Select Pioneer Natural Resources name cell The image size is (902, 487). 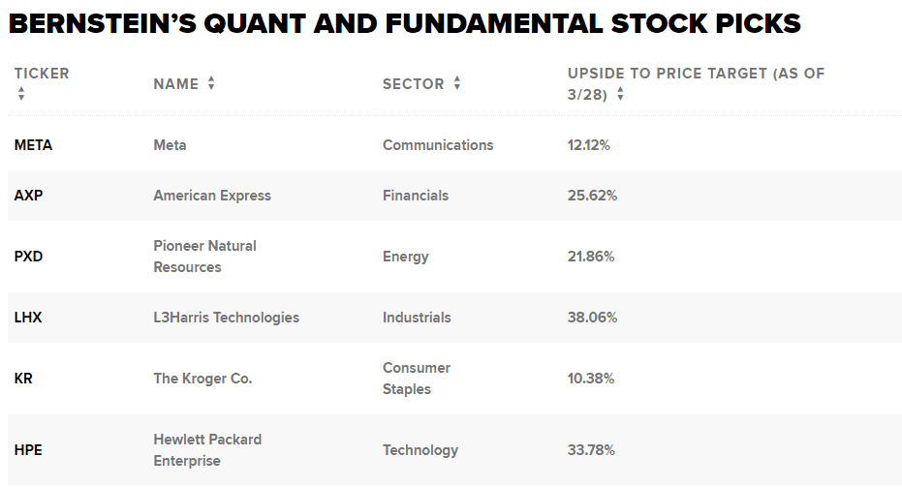204,257
